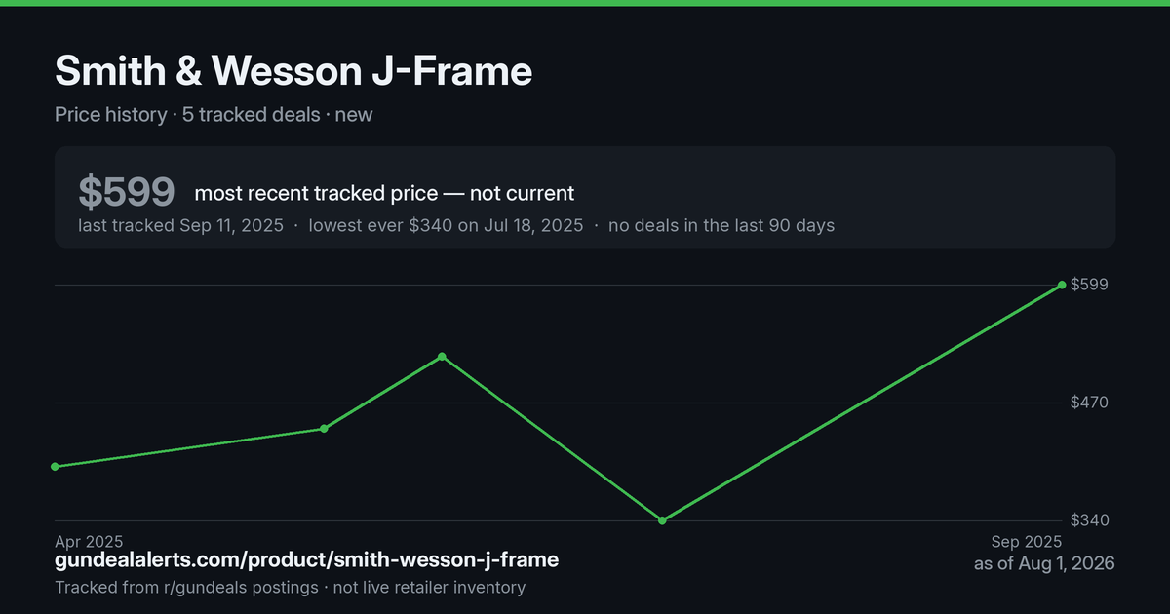Image resolution: width=1170 pixels, height=614 pixels.
Task: Click the first data point at Apr 2025
Action: point(55,467)
